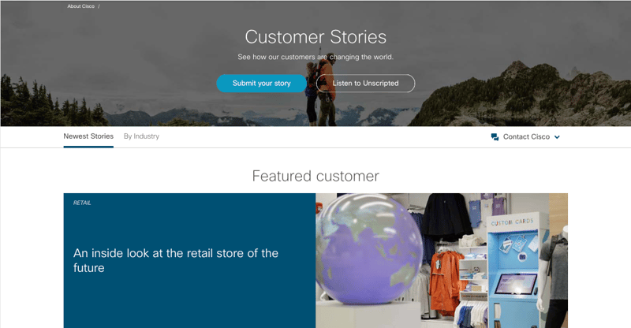
Task: Open the retail store of the future story headline
Action: (175, 260)
